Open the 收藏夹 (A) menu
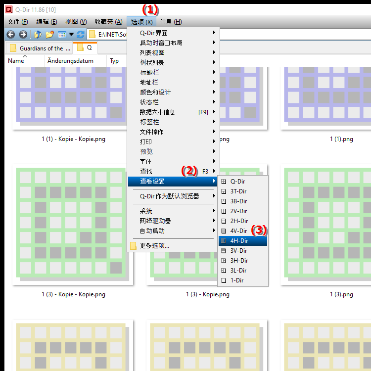371x371 pixels. point(109,22)
